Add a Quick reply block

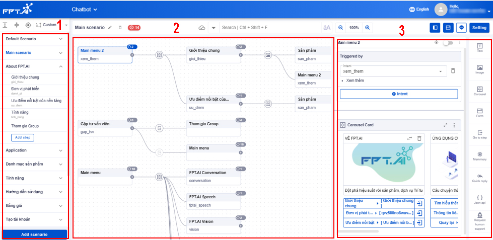coord(479,178)
